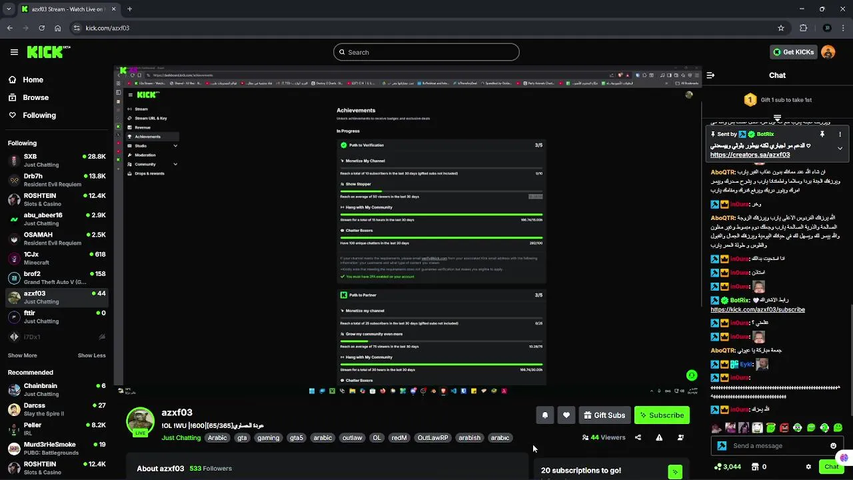Image resolution: width=853 pixels, height=480 pixels.
Task: Follow azxf03 with the heart button
Action: tap(566, 415)
